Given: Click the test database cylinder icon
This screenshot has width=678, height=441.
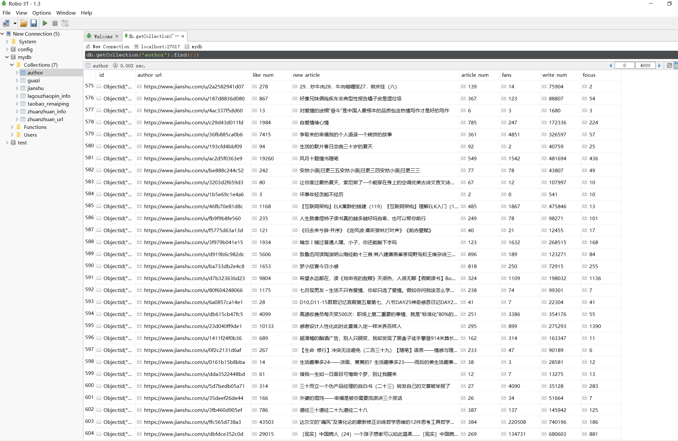Looking at the screenshot, I should point(13,142).
